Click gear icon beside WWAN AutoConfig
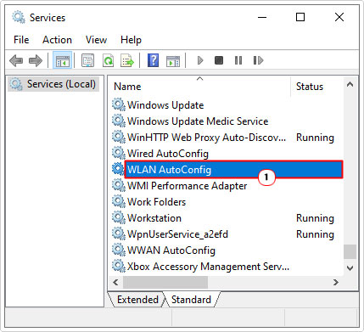 coord(118,250)
